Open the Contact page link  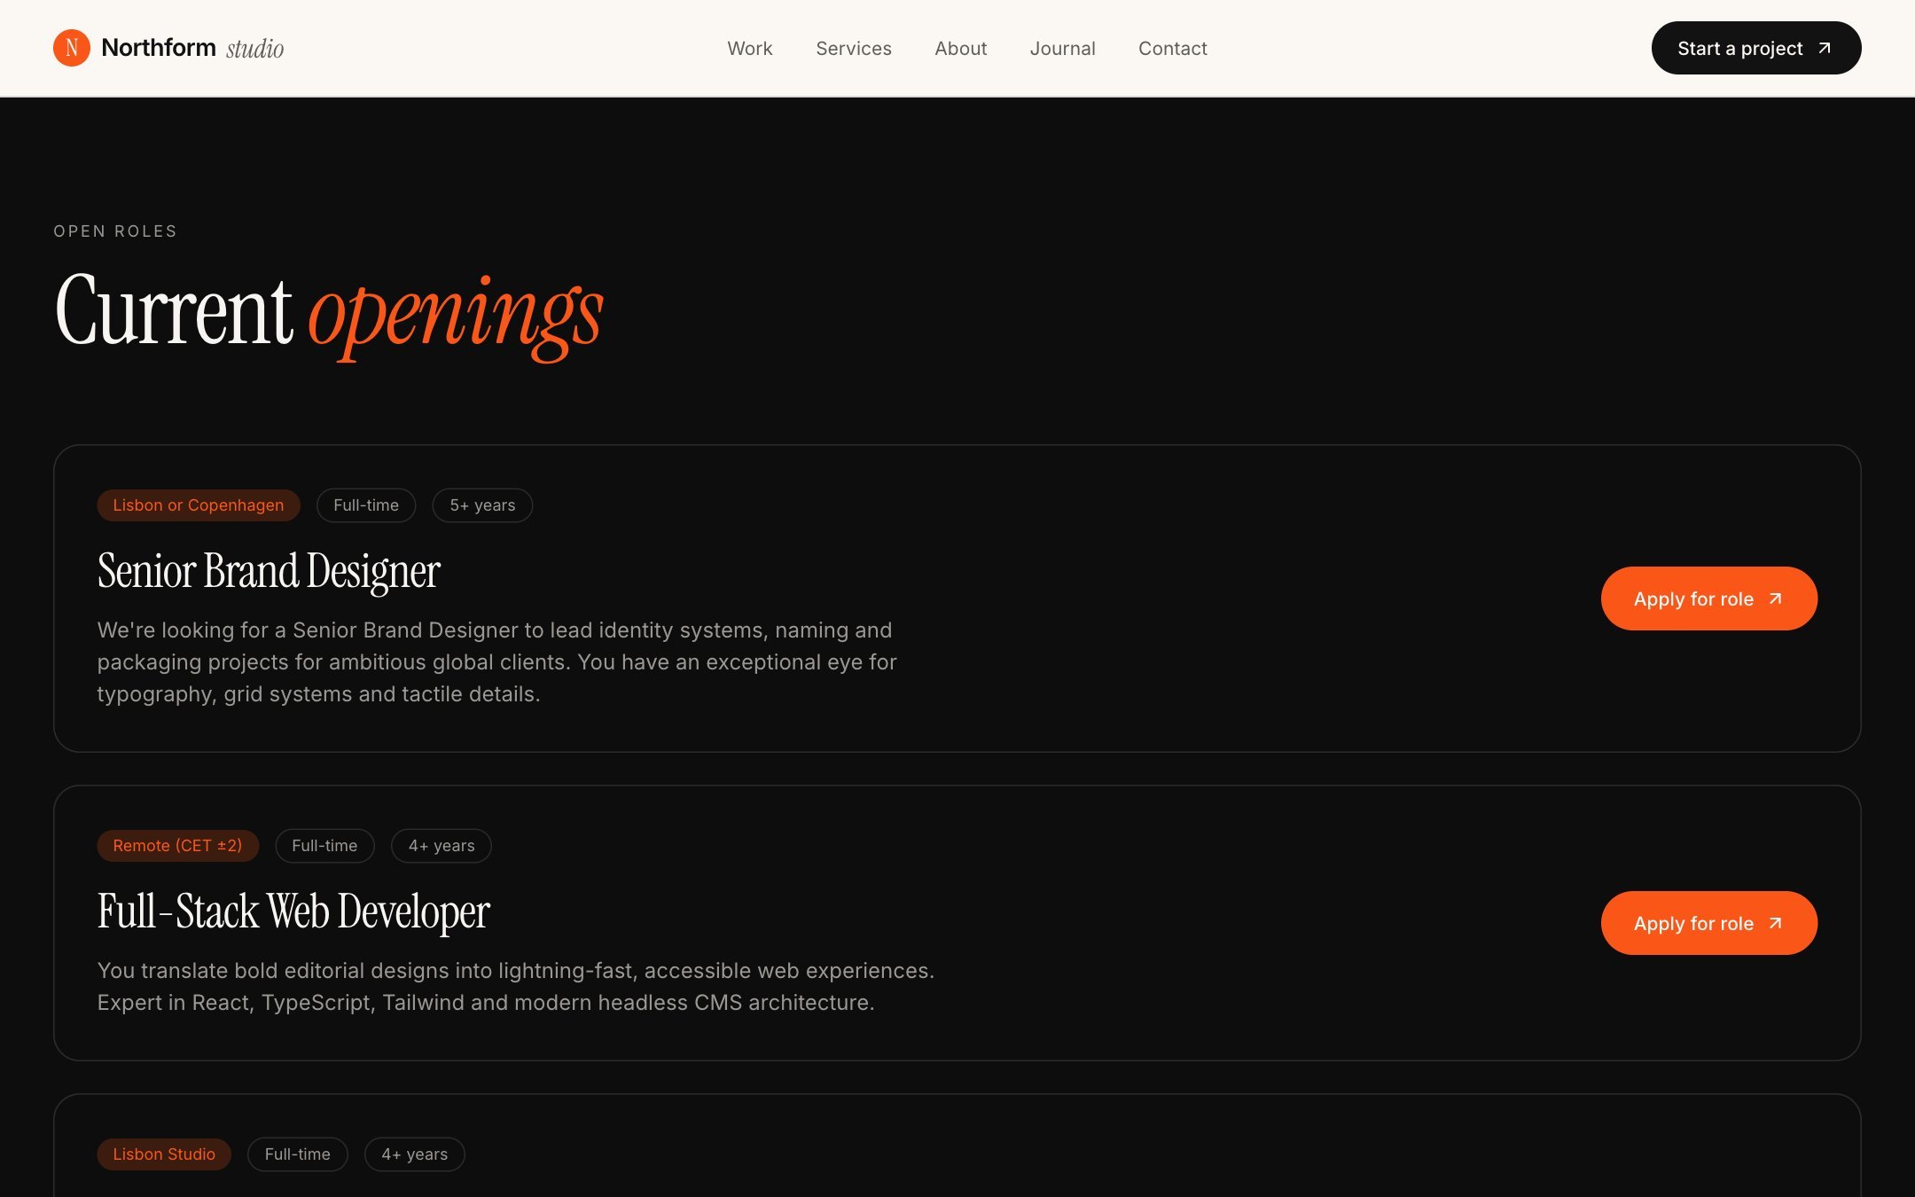(x=1173, y=49)
